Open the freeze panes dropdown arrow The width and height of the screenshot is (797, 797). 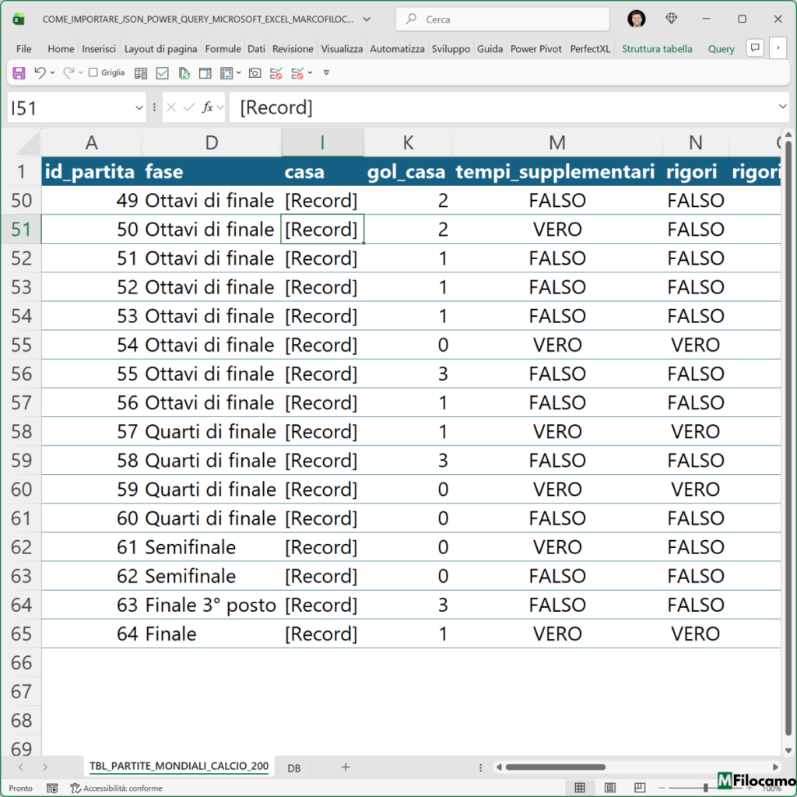(x=238, y=73)
